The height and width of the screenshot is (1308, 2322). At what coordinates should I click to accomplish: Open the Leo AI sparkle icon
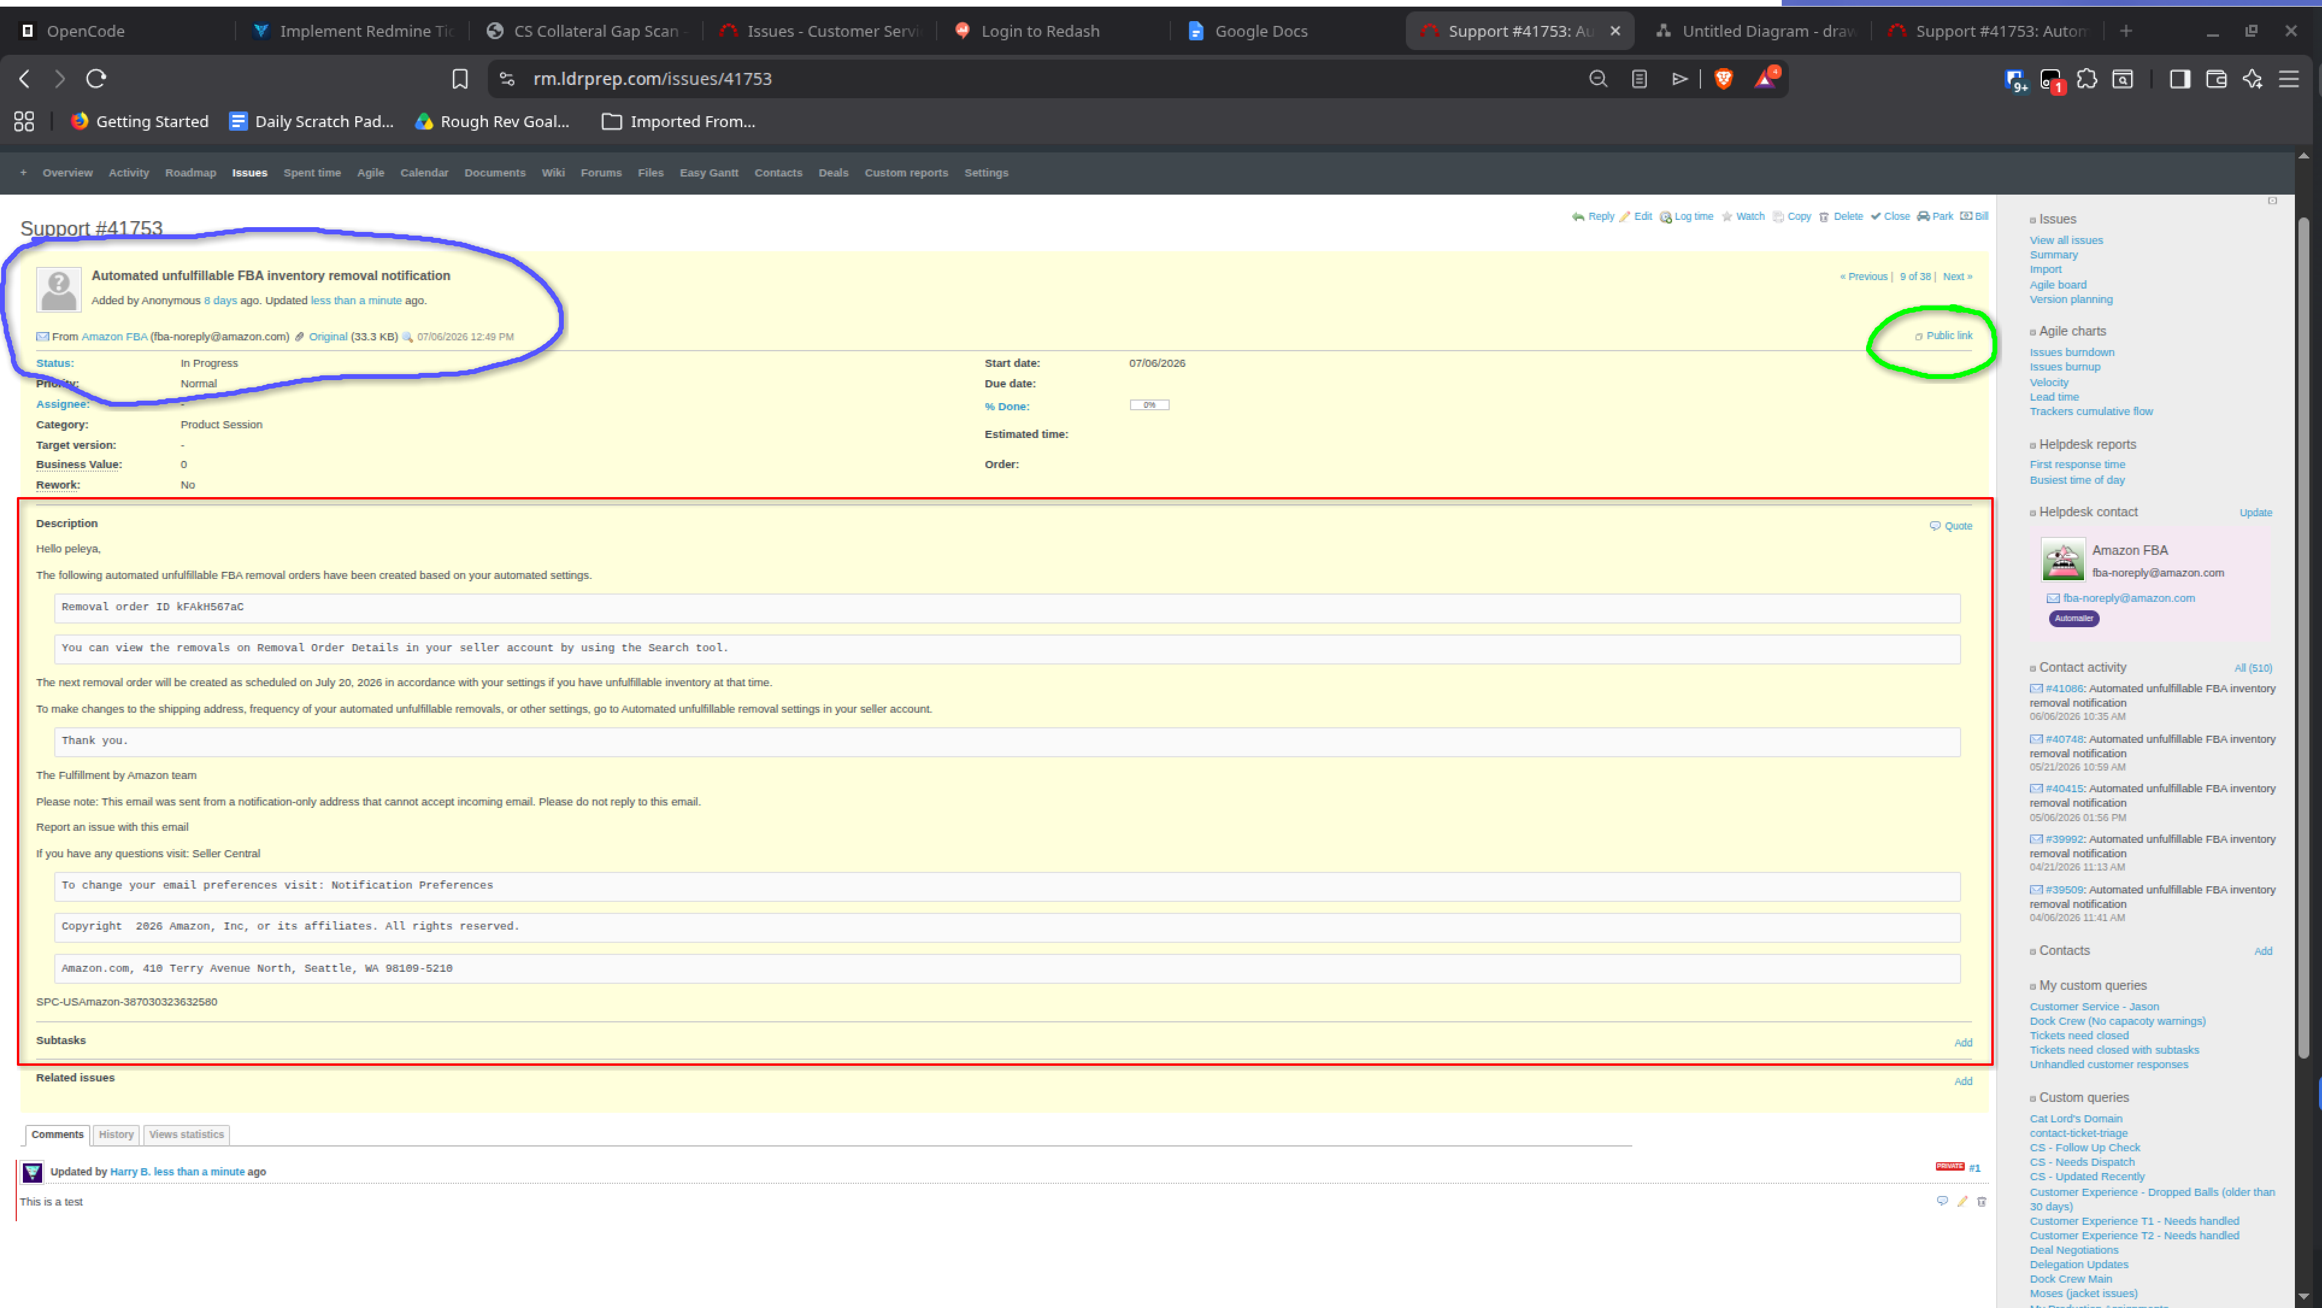[2253, 80]
